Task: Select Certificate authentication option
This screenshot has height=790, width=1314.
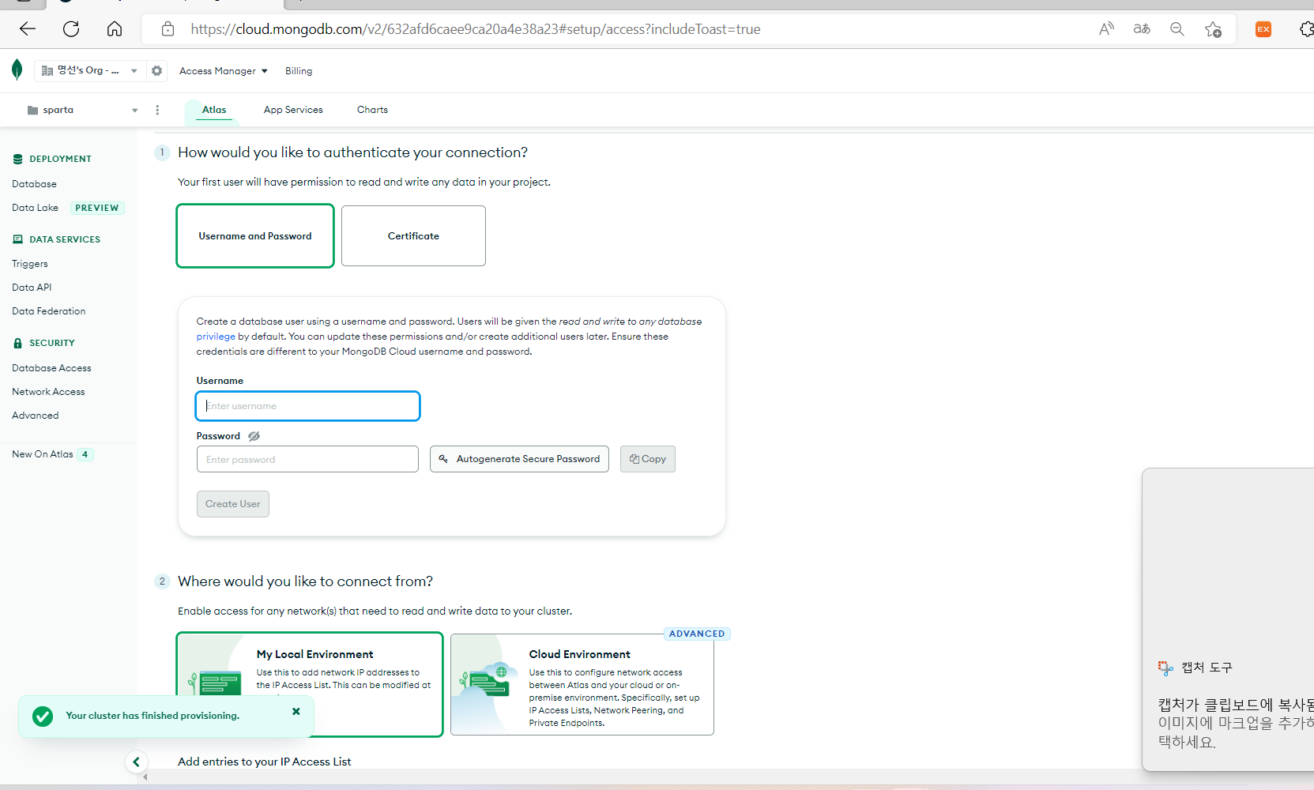Action: [413, 236]
